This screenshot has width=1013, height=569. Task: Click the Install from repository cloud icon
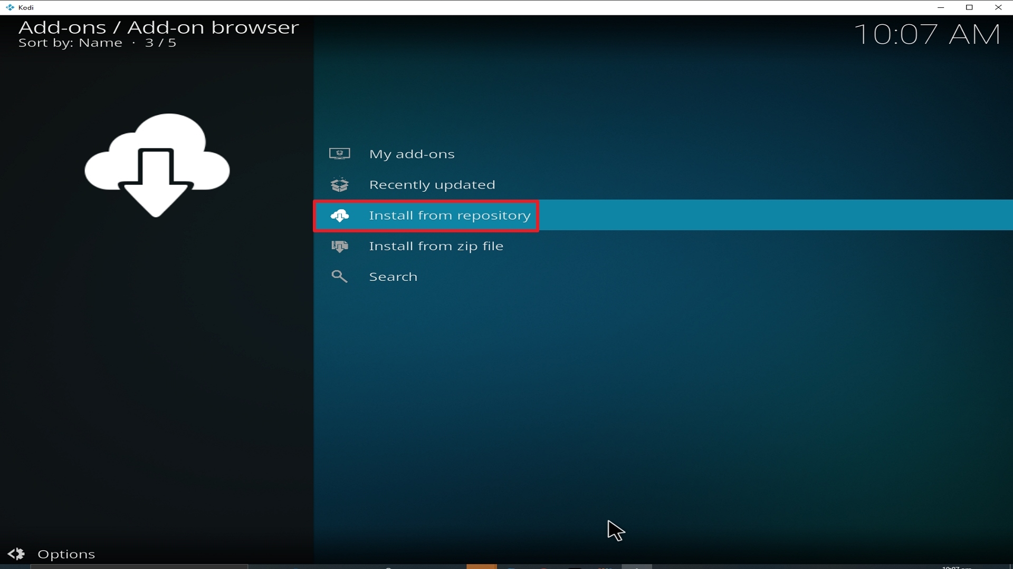pyautogui.click(x=340, y=215)
